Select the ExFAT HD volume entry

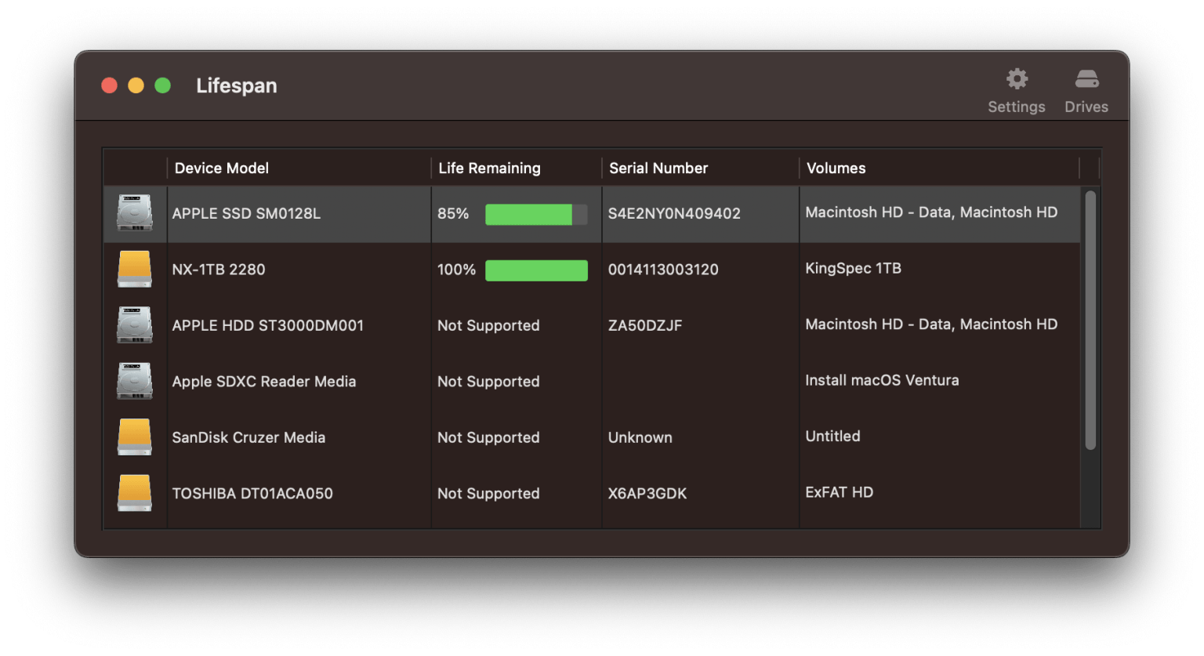click(x=839, y=493)
